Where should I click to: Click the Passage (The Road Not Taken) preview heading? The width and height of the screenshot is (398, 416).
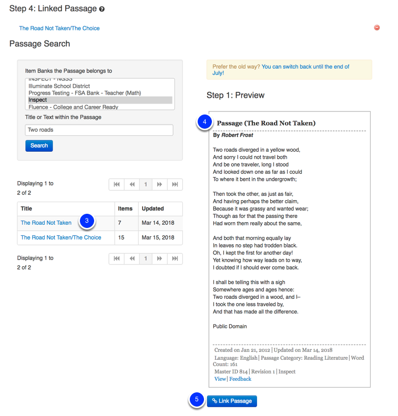(266, 123)
